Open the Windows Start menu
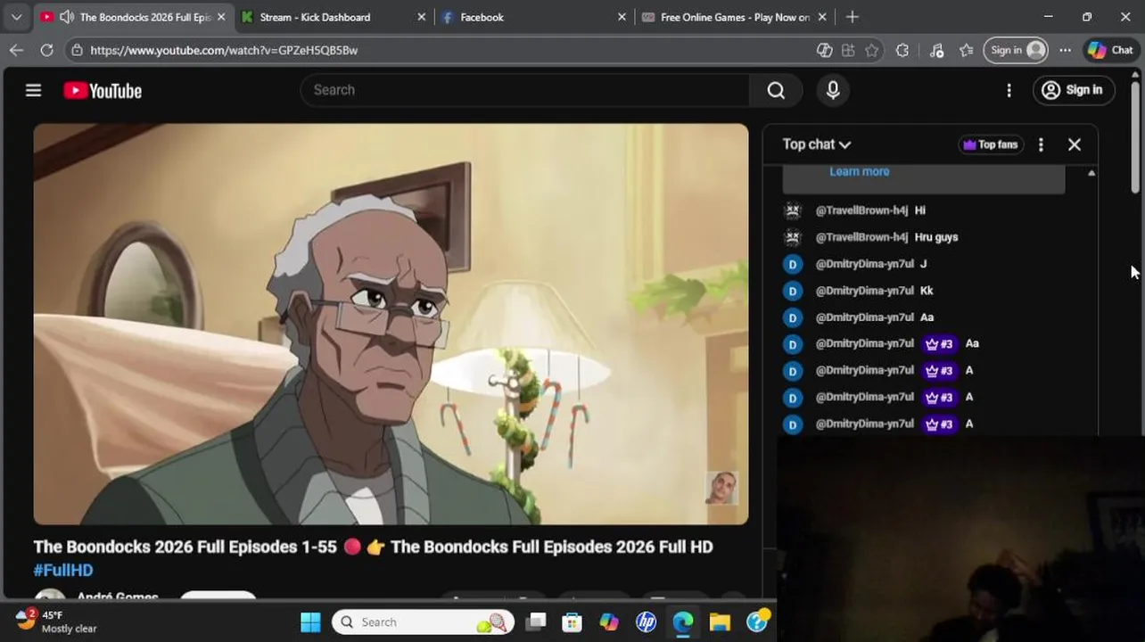Image resolution: width=1145 pixels, height=642 pixels. [309, 621]
